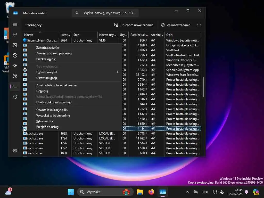Open the Windows Start button

coord(71,192)
